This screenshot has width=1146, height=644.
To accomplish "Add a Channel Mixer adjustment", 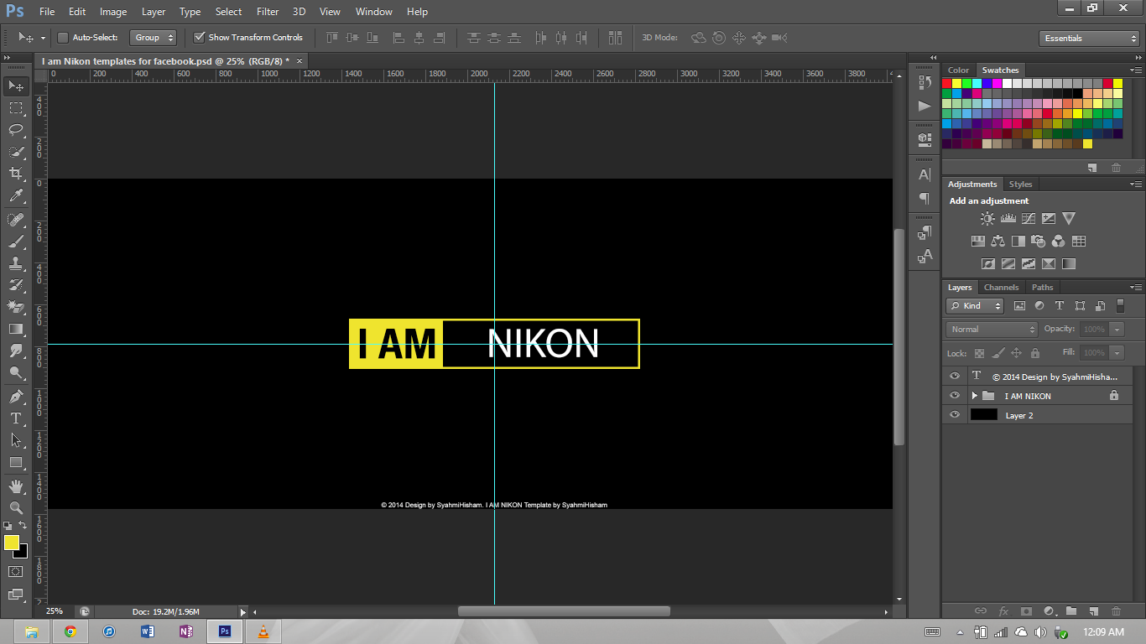I will tap(1058, 241).
